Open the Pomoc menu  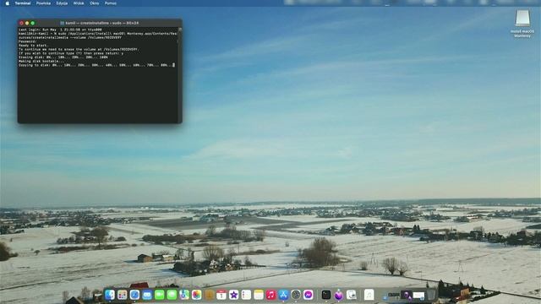[x=111, y=3]
